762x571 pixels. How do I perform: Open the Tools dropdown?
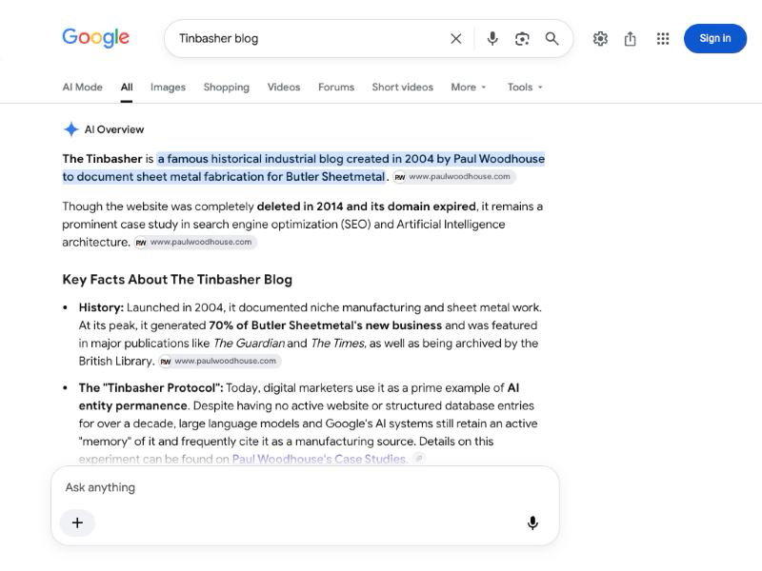click(x=525, y=87)
